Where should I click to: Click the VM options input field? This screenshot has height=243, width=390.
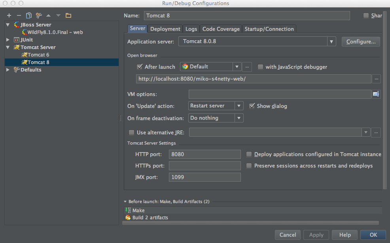click(x=280, y=94)
